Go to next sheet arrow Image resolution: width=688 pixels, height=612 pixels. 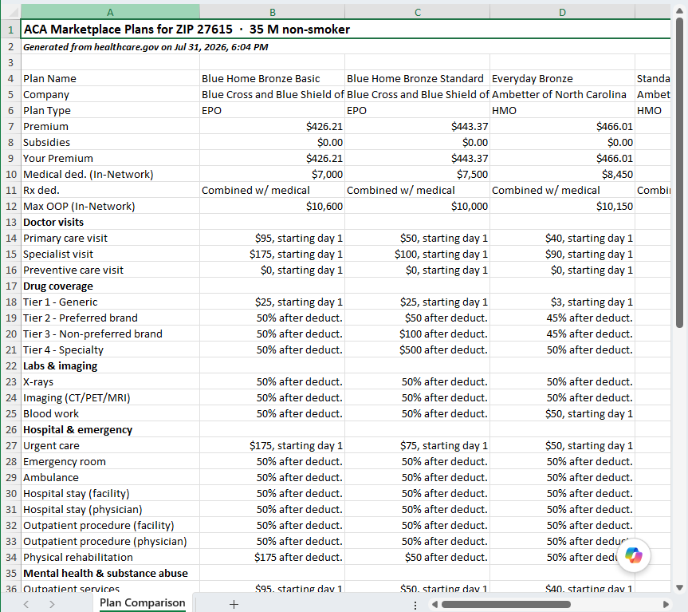tap(52, 604)
